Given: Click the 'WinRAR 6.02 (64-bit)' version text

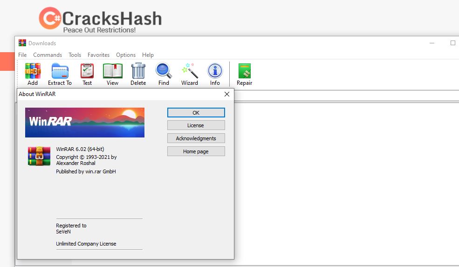Looking at the screenshot, I should tap(80, 149).
